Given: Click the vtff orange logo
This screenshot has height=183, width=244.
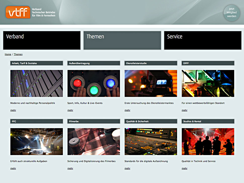Looking at the screenshot, I should [18, 12].
